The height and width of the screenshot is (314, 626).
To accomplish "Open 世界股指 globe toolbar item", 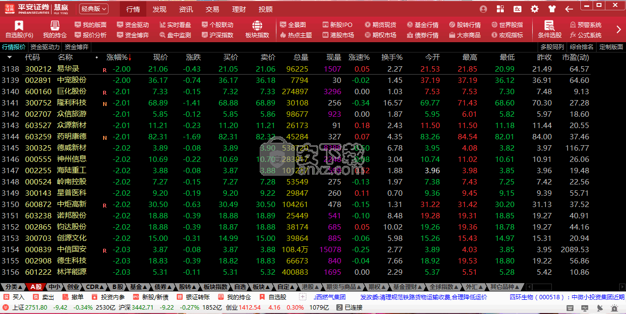I will coord(507,25).
